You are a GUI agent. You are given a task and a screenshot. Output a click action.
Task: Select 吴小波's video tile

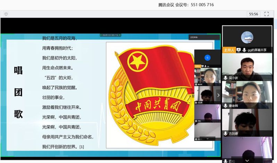tap(247, 67)
